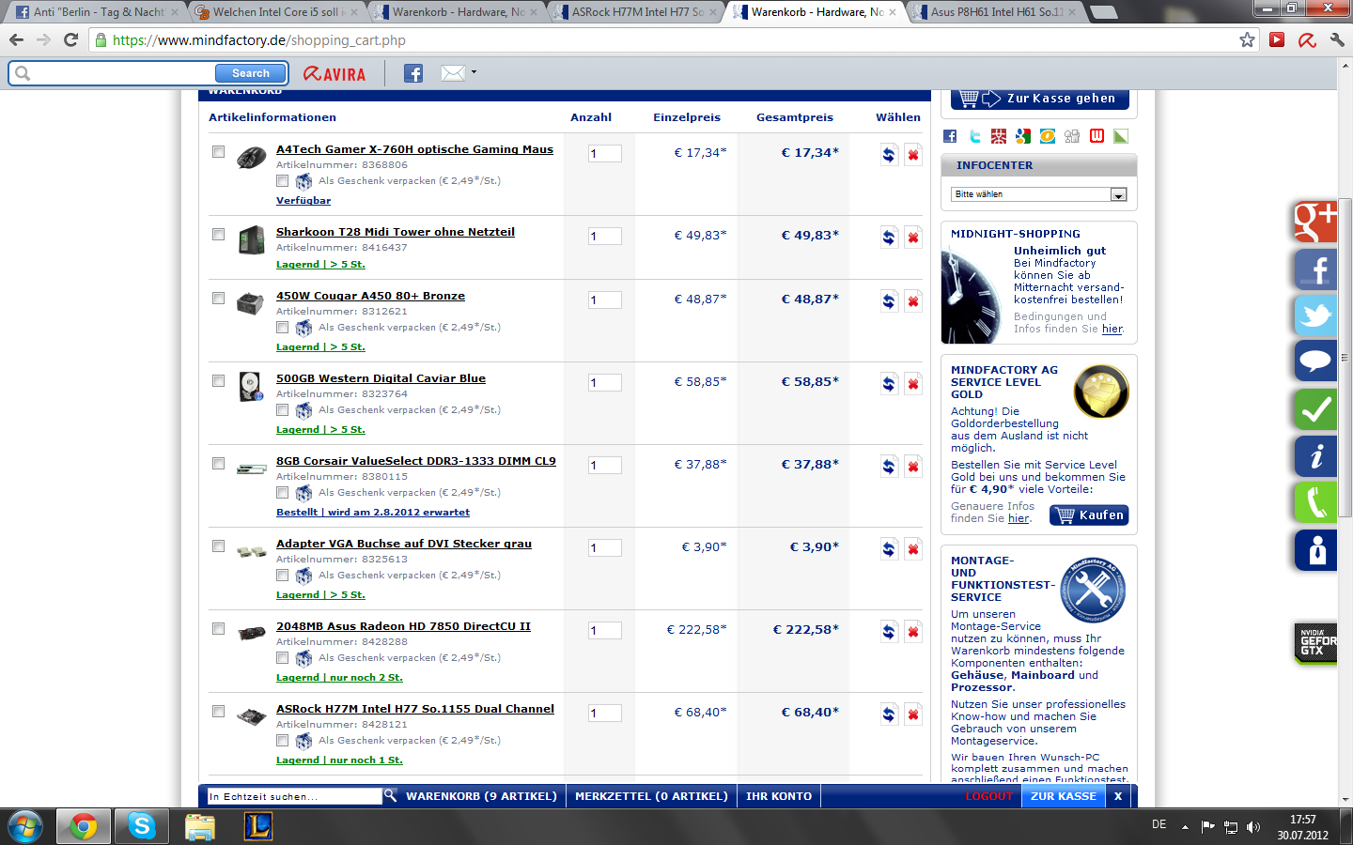Select checkbox for 2048MB Asus Radeon HD 7850
This screenshot has width=1353, height=845.
pyautogui.click(x=218, y=628)
